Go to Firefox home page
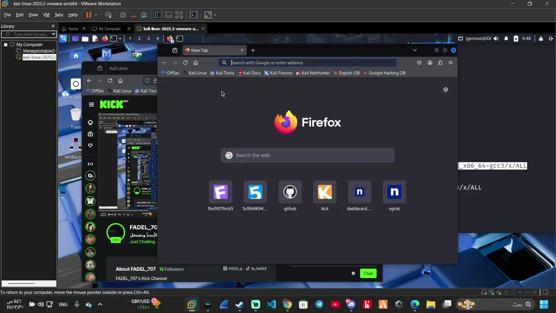Screen dimensions: 556x313 coord(195,63)
